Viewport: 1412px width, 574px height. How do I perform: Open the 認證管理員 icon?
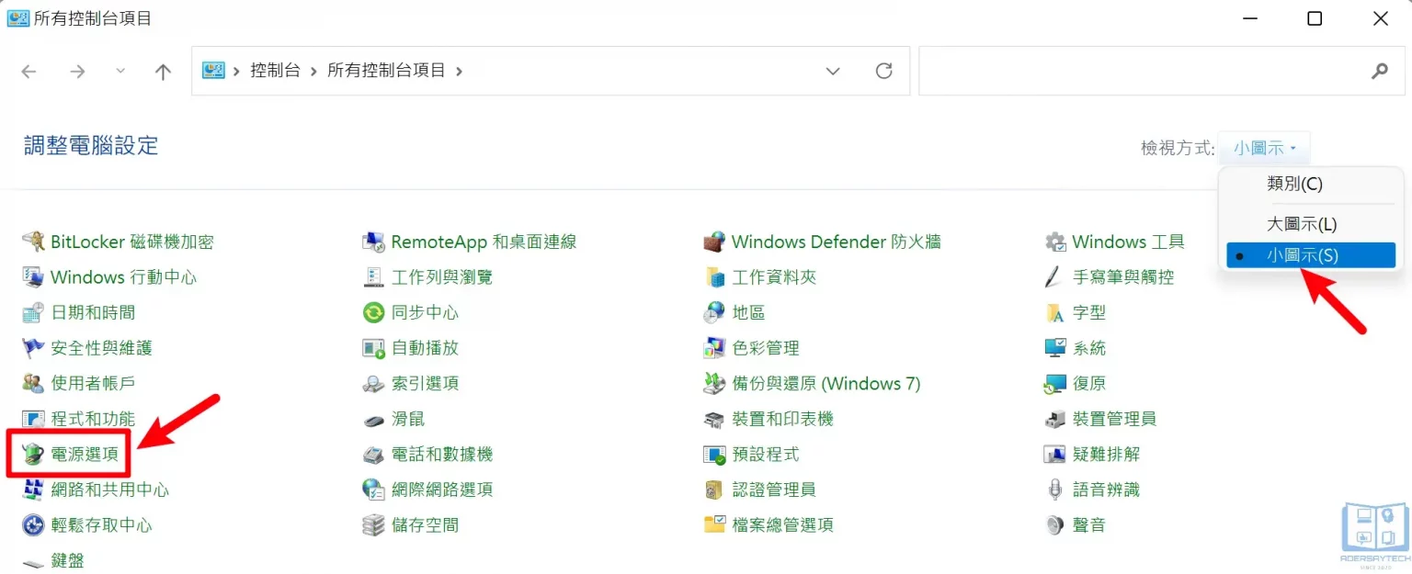tap(714, 490)
